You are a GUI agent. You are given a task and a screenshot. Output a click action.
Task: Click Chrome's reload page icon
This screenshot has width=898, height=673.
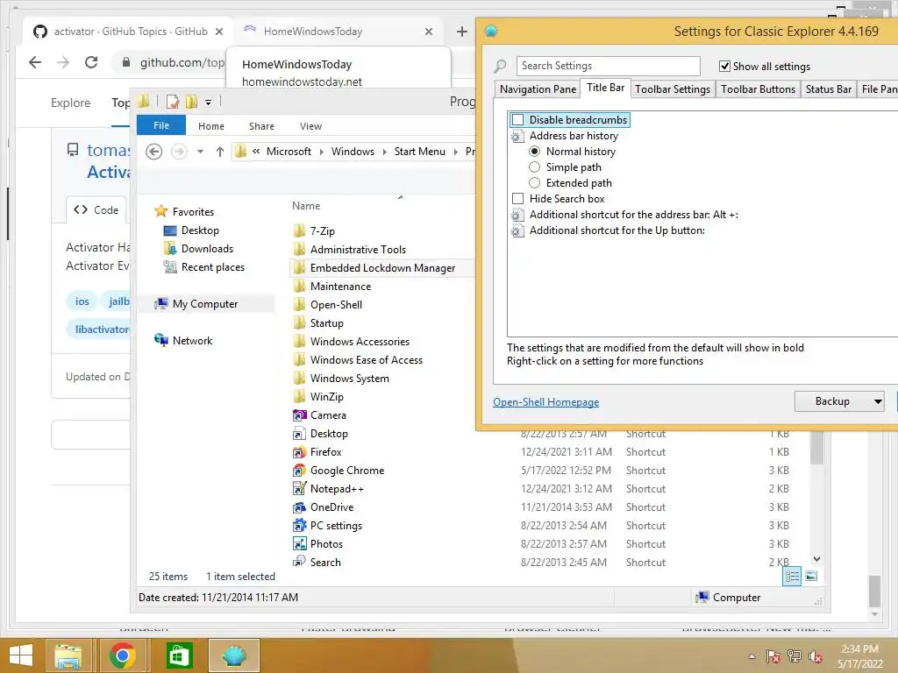click(91, 62)
